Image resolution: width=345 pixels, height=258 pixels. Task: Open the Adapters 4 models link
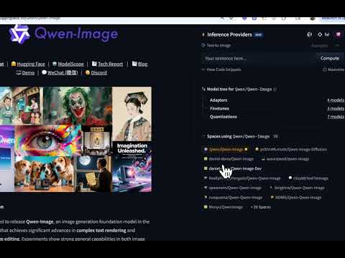pyautogui.click(x=336, y=100)
